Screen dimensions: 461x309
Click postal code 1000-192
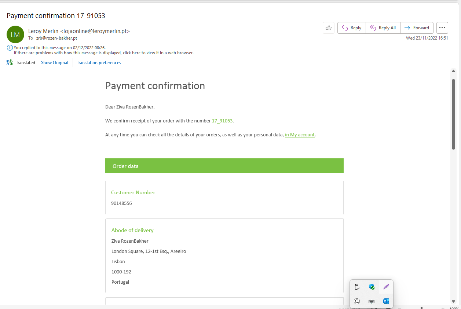pyautogui.click(x=121, y=272)
